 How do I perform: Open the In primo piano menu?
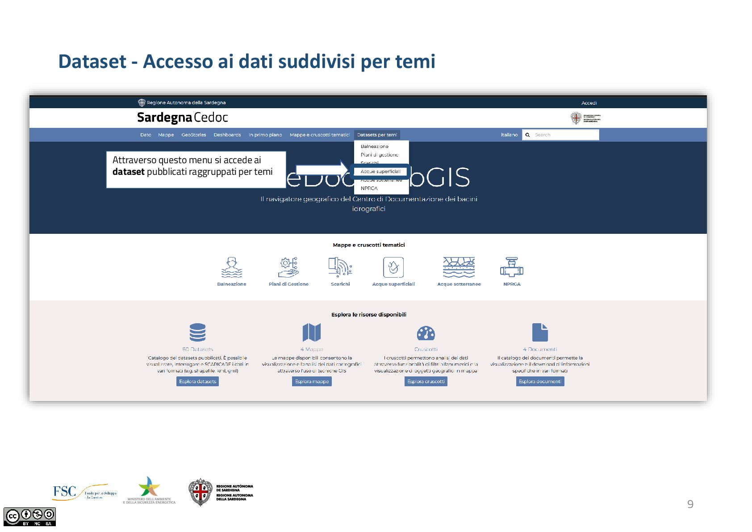pyautogui.click(x=265, y=135)
